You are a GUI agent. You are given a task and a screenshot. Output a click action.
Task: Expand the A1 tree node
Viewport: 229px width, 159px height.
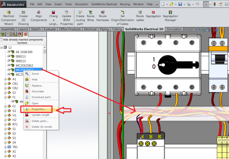(x=5, y=79)
